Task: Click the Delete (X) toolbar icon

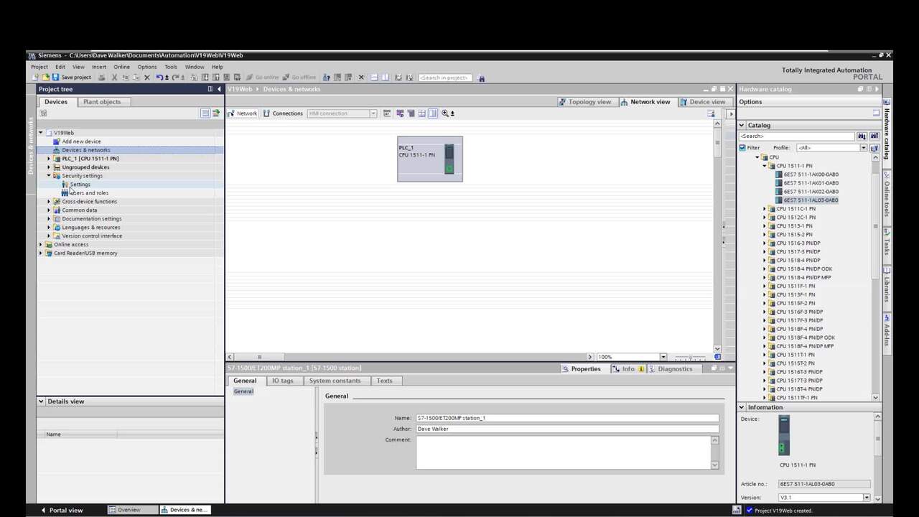Action: point(147,78)
